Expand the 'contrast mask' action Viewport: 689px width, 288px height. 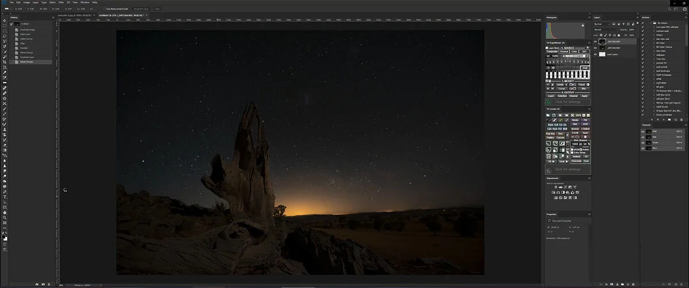pyautogui.click(x=654, y=31)
